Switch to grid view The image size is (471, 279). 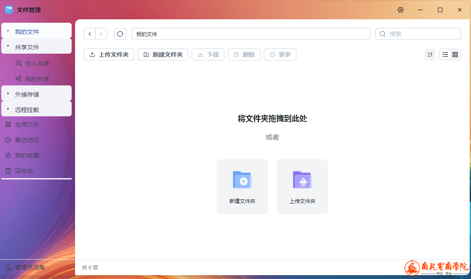click(455, 55)
